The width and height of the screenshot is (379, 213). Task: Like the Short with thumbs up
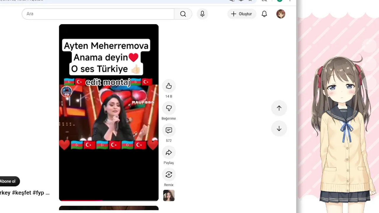169,86
